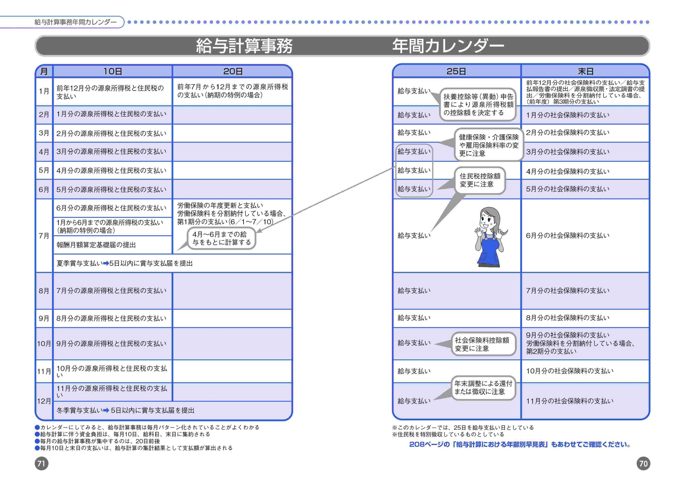Click the 冬季賞与支払い row text
The width and height of the screenshot is (685, 485).
coord(125,410)
